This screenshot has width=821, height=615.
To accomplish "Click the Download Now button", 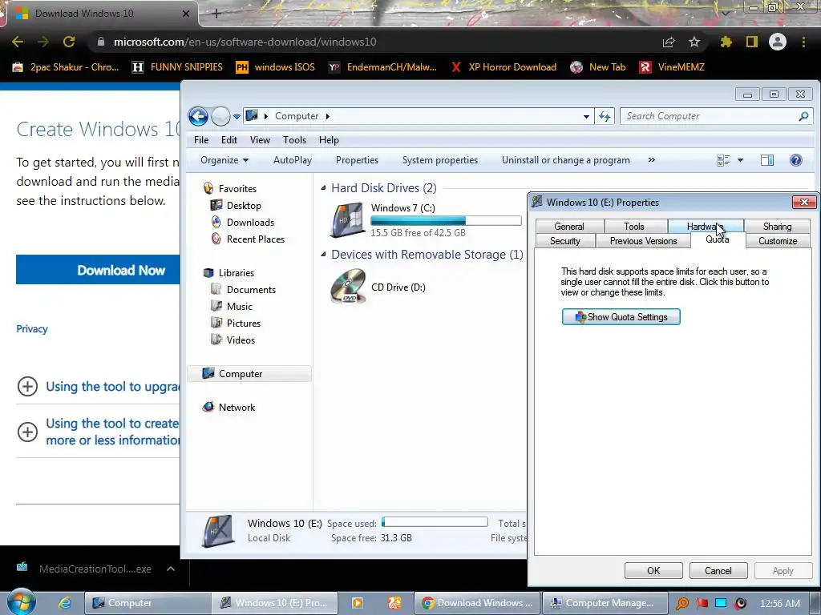I will 98,270.
